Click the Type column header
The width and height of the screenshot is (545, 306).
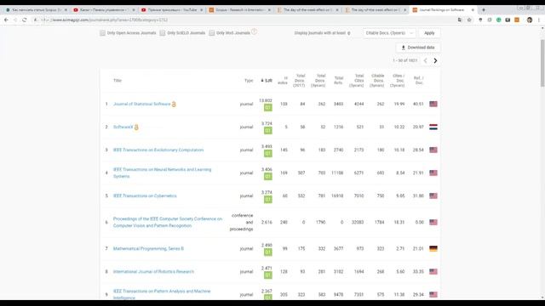click(x=249, y=81)
